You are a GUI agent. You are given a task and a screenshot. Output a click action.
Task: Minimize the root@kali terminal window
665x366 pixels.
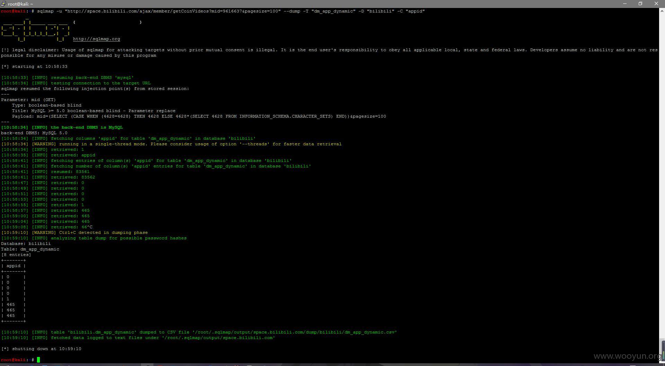click(625, 4)
